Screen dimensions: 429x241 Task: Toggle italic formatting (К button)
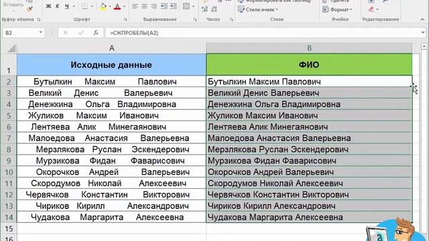click(x=57, y=6)
